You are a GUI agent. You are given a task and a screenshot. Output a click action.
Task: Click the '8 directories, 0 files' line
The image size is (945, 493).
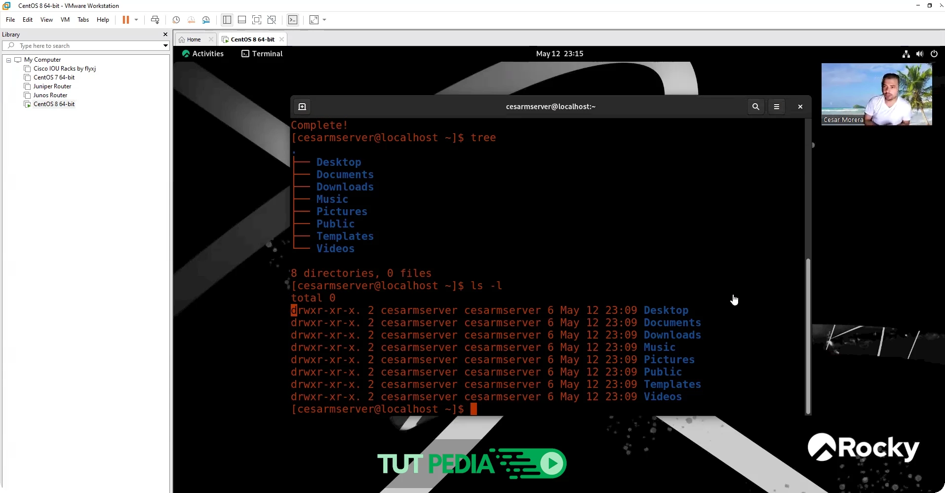click(361, 273)
